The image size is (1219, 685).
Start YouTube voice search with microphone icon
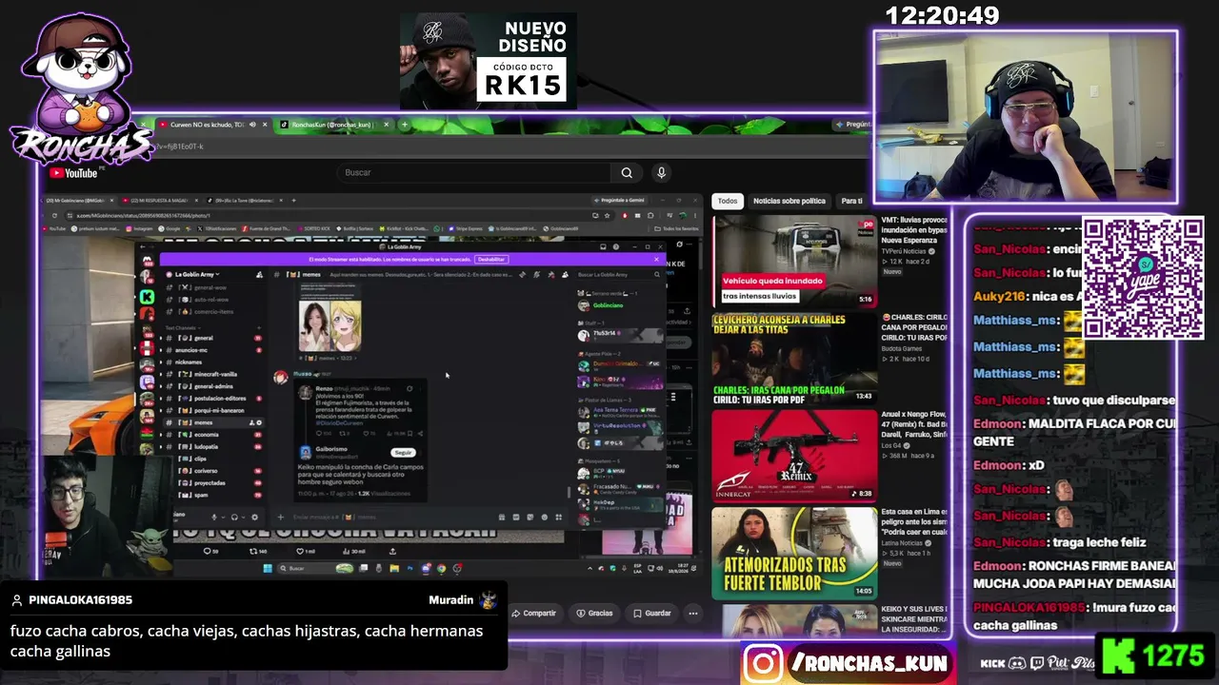661,172
